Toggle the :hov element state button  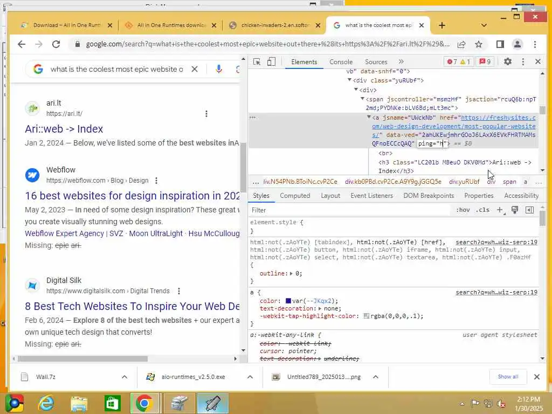(463, 210)
